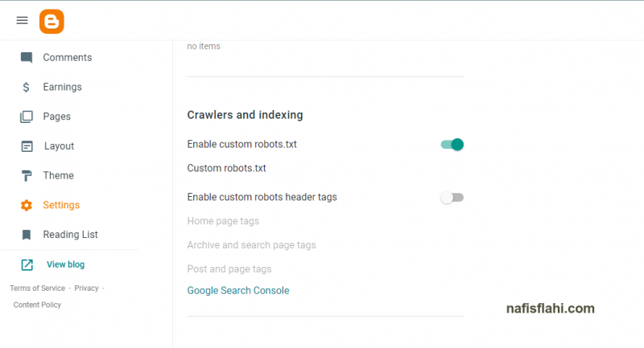
Task: Open the Custom robots.txt setting
Action: tap(226, 168)
